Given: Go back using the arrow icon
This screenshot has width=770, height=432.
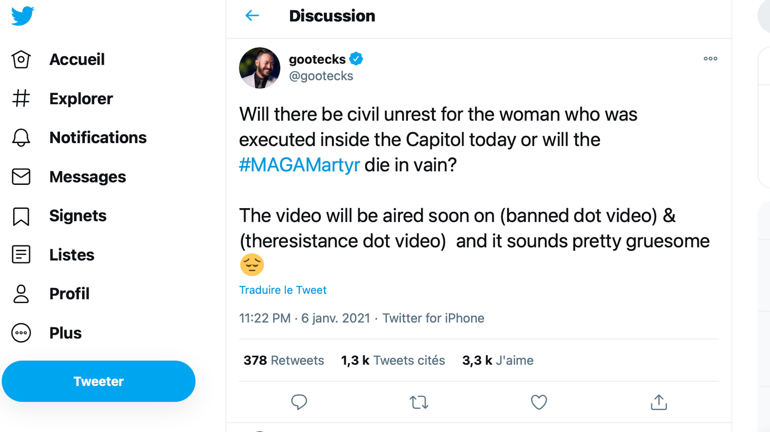Looking at the screenshot, I should [252, 16].
